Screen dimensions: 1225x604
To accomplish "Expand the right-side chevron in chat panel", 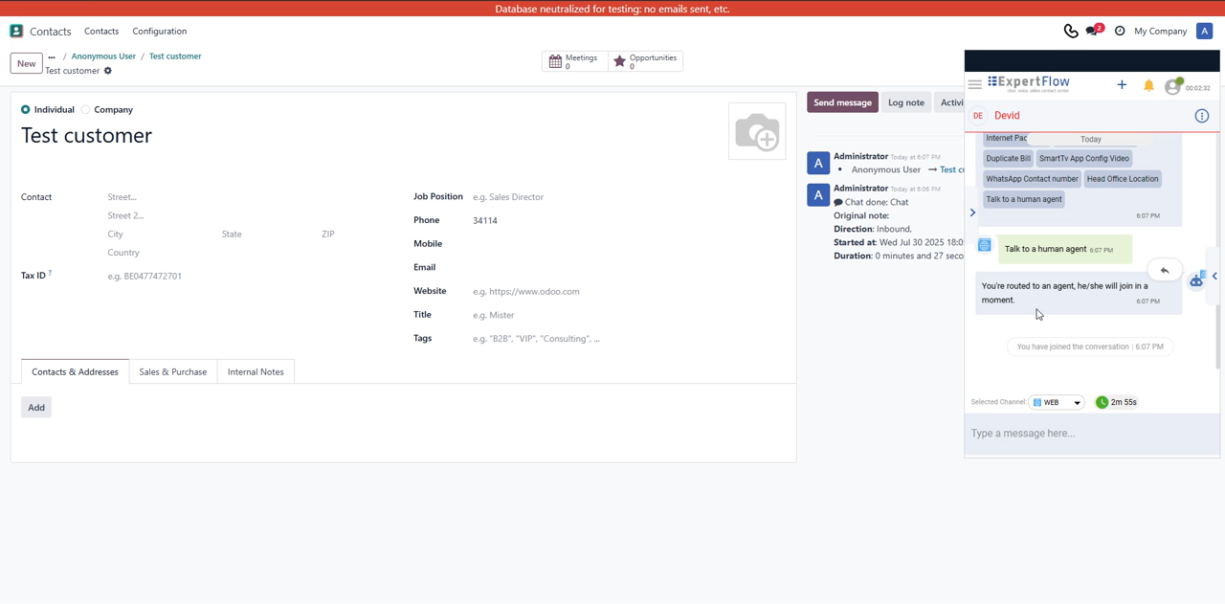I will click(x=1214, y=277).
